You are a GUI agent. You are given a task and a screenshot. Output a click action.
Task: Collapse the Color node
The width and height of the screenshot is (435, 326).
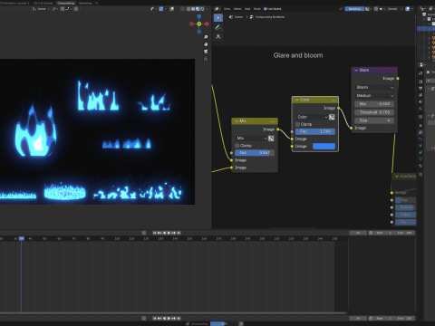[x=297, y=100]
